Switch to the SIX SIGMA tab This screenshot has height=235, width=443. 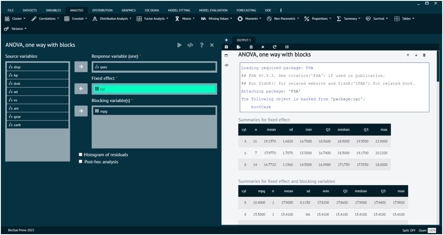click(x=152, y=10)
